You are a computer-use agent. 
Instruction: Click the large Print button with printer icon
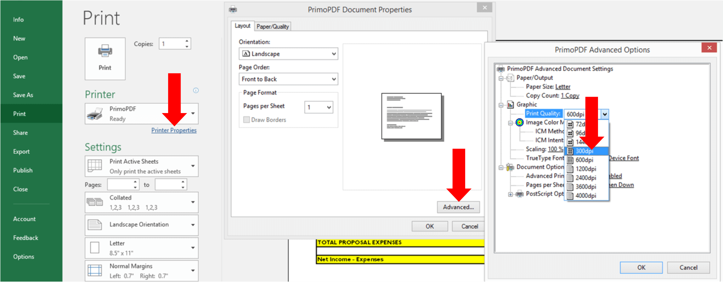[x=105, y=59]
